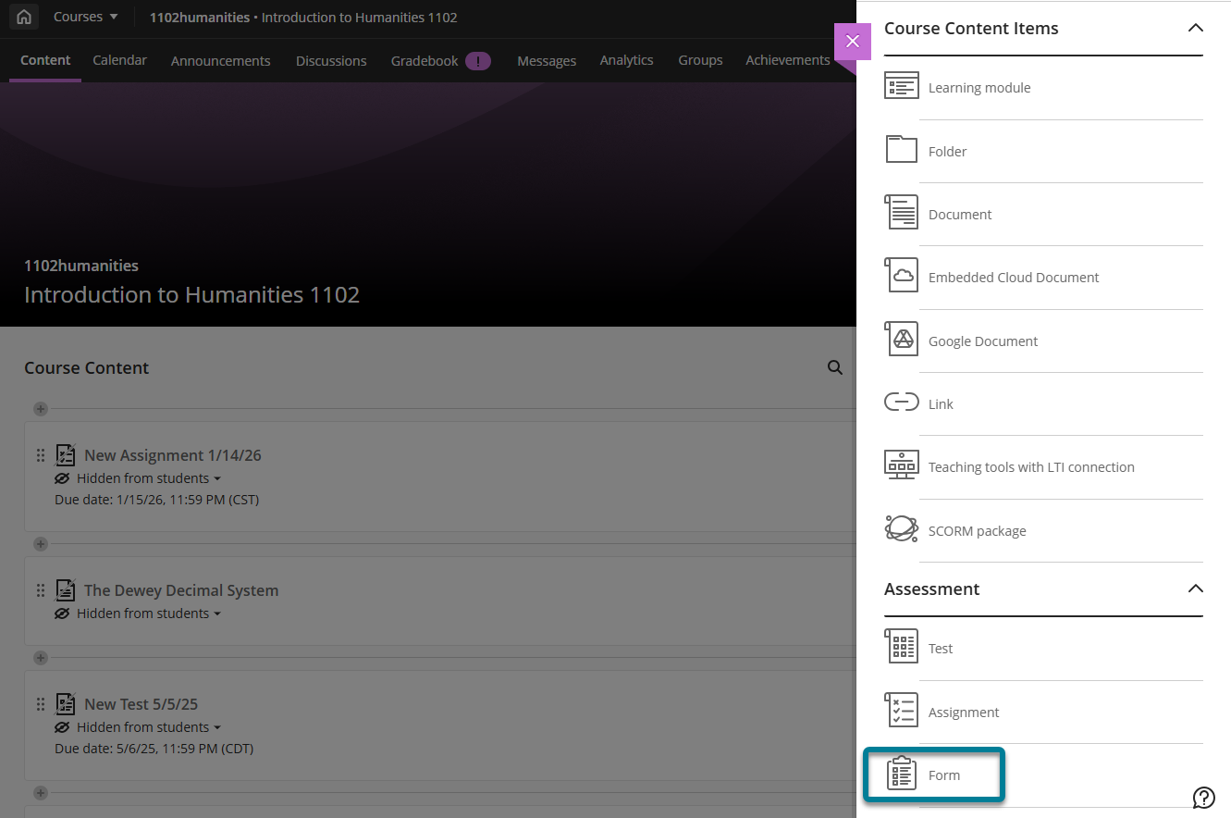1231x818 pixels.
Task: Create a Google Document item
Action: click(x=982, y=341)
